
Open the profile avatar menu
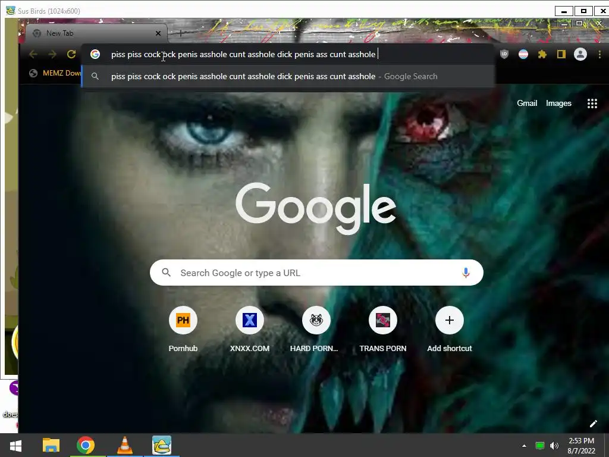[x=580, y=54]
